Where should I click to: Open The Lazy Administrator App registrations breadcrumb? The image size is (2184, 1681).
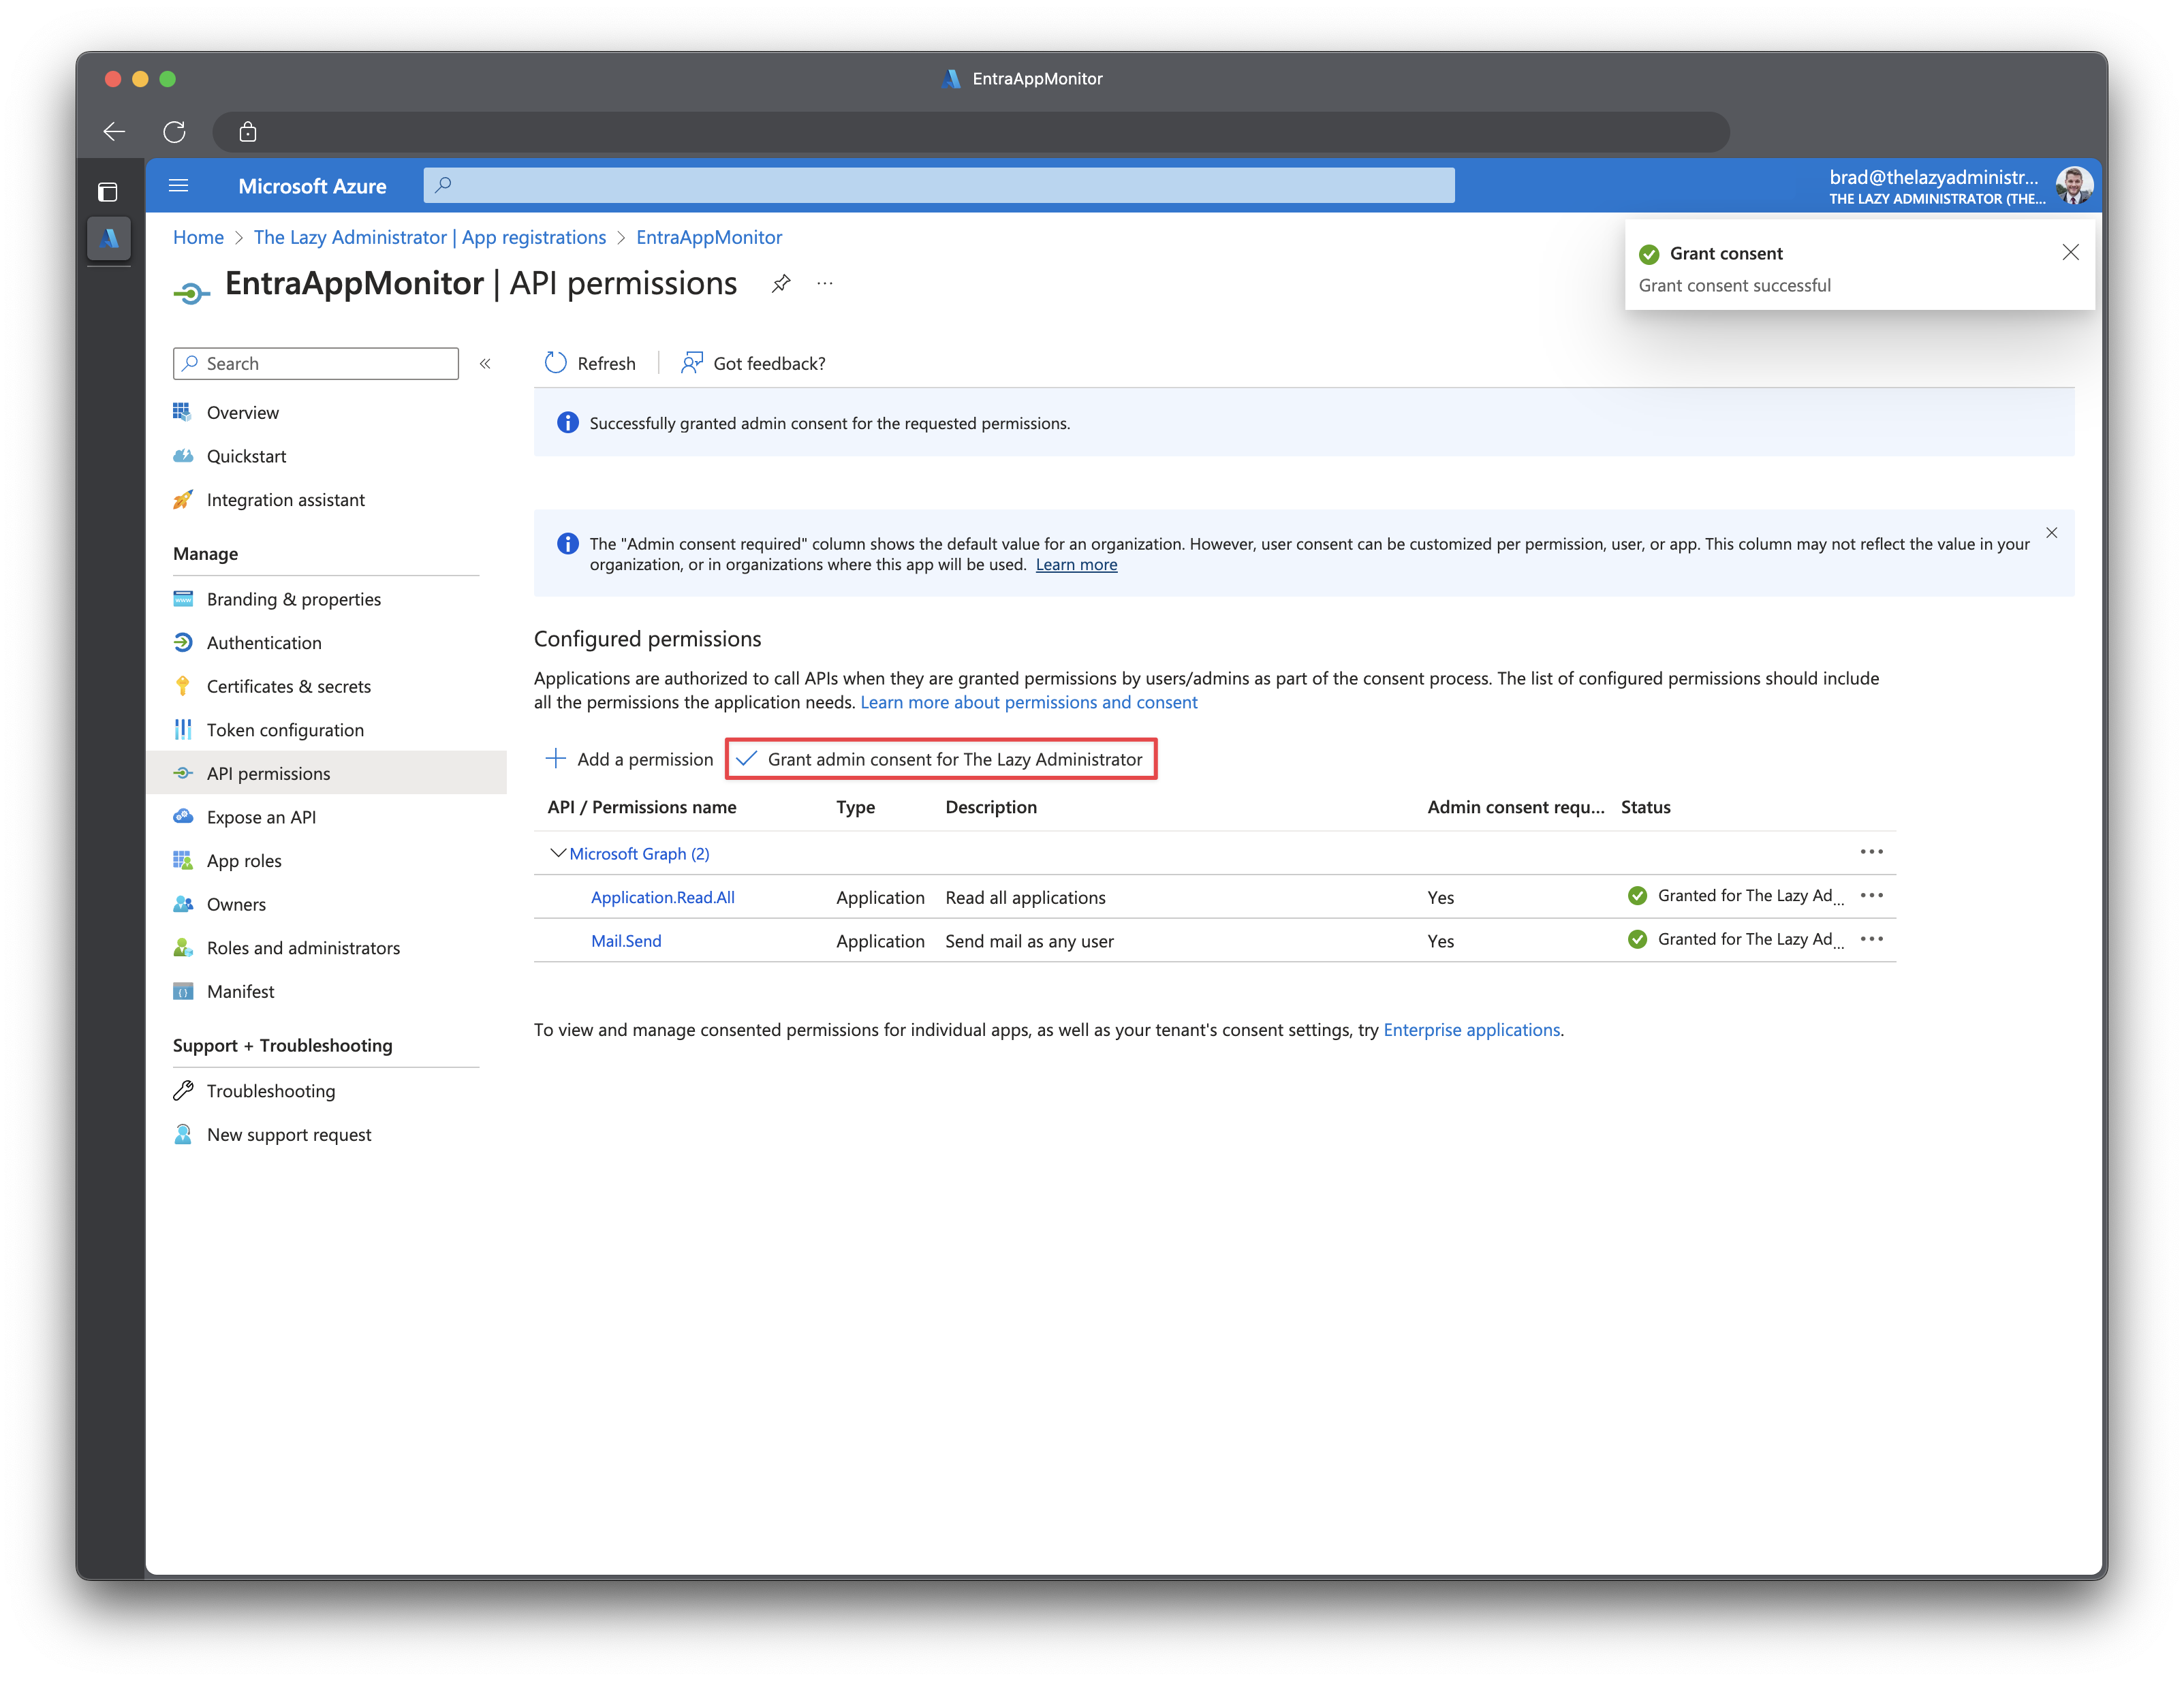pyautogui.click(x=430, y=237)
